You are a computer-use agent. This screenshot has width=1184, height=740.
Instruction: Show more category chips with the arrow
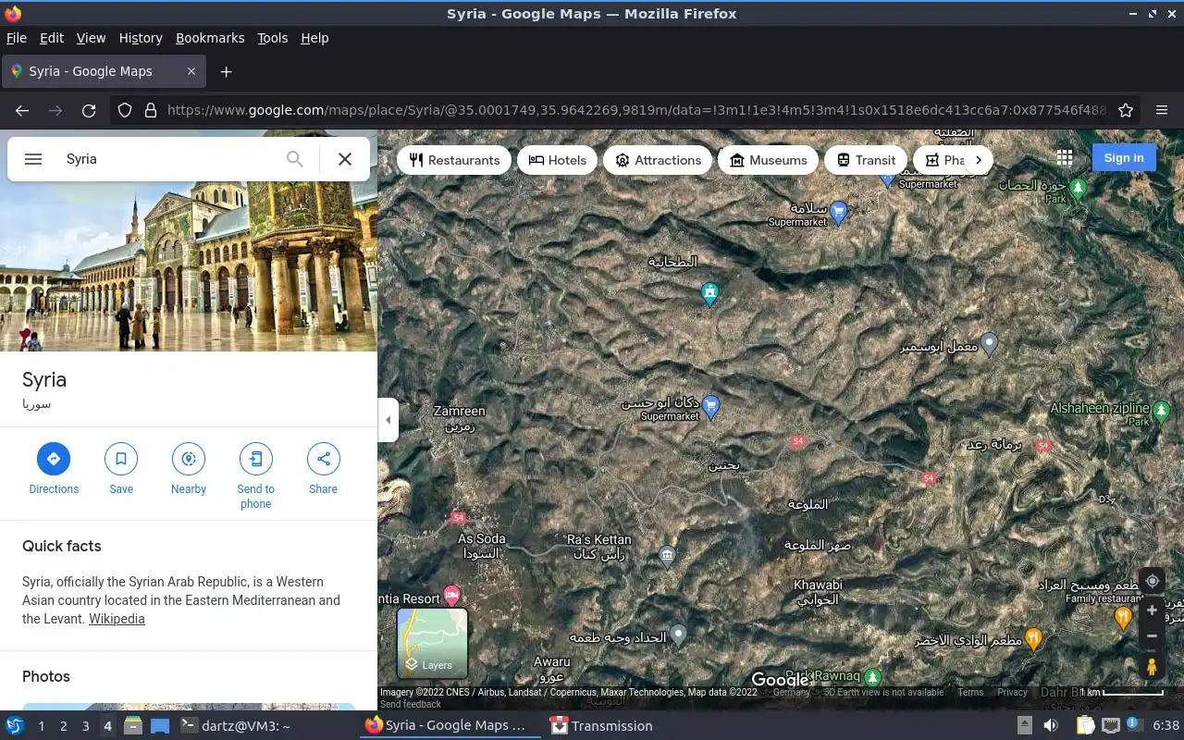pos(978,160)
